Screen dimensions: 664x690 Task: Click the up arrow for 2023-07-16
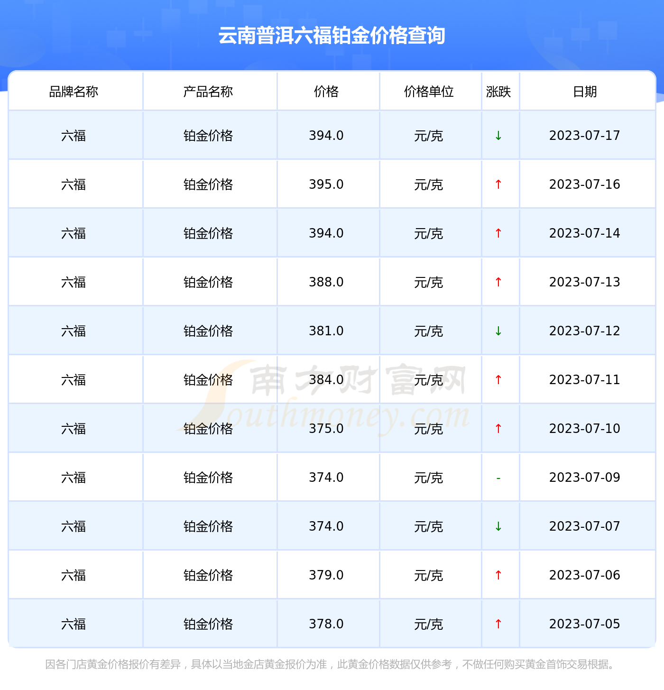(498, 184)
